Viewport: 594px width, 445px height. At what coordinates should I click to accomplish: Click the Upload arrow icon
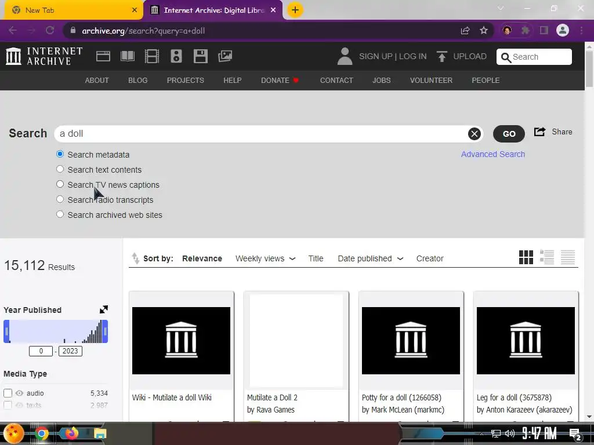[441, 56]
